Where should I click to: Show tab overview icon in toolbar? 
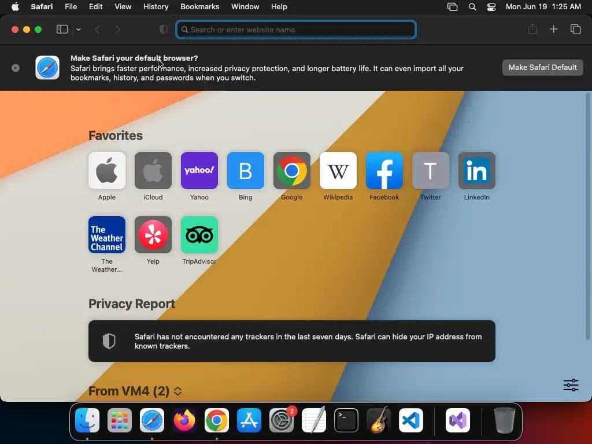(575, 29)
